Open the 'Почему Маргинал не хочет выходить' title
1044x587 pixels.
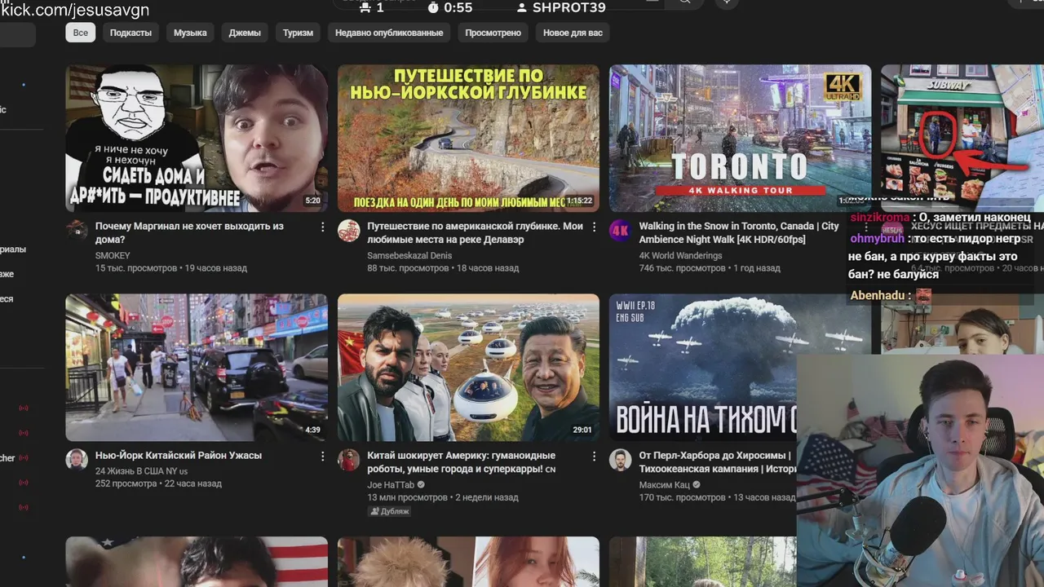pyautogui.click(x=189, y=233)
